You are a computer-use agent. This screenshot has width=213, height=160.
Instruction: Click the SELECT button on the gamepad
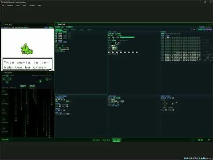pos(23,86)
